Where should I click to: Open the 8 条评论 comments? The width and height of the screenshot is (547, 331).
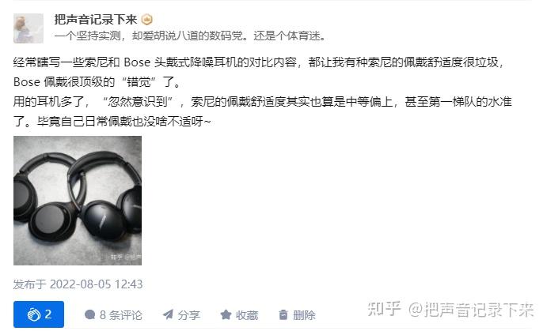tap(113, 315)
